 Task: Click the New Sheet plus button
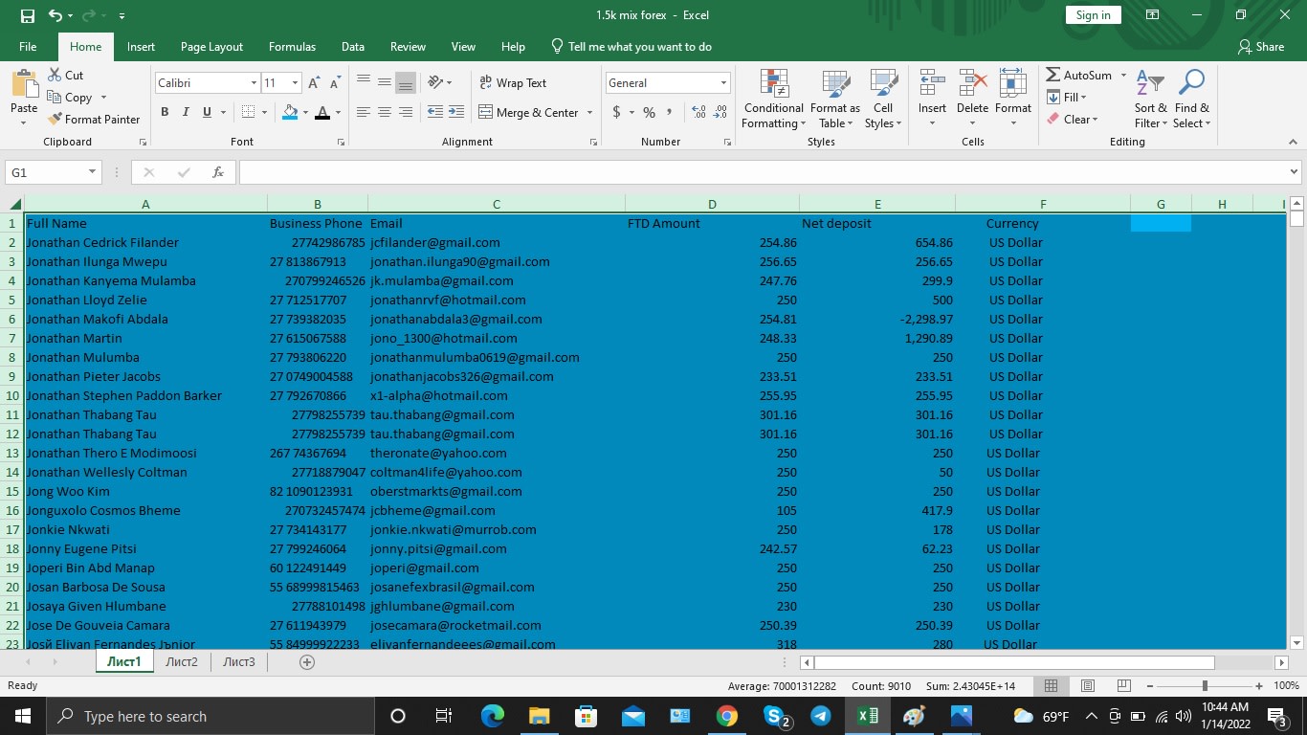point(306,661)
